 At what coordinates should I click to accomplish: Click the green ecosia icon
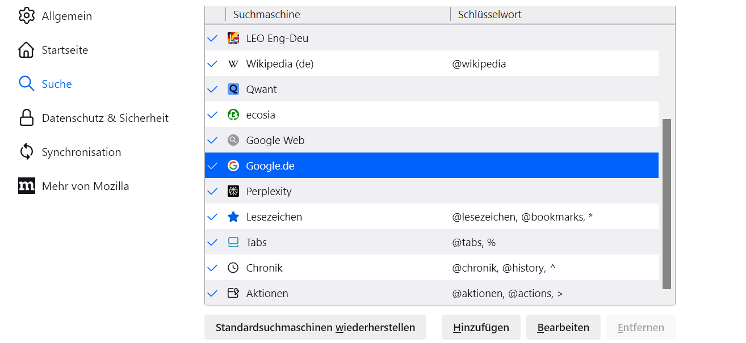[233, 115]
